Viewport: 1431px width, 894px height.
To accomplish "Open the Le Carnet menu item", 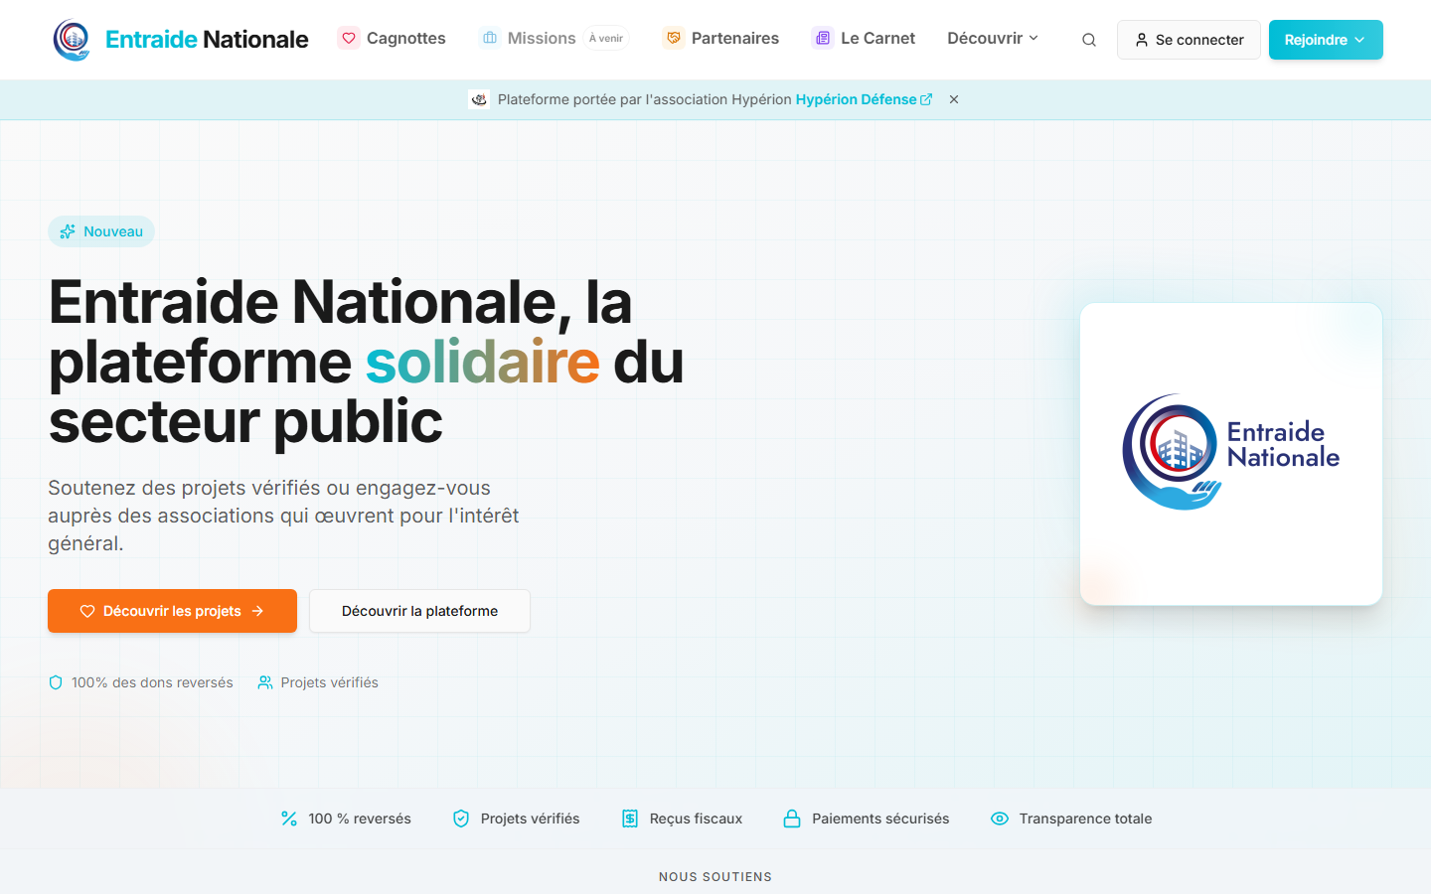I will 864,38.
